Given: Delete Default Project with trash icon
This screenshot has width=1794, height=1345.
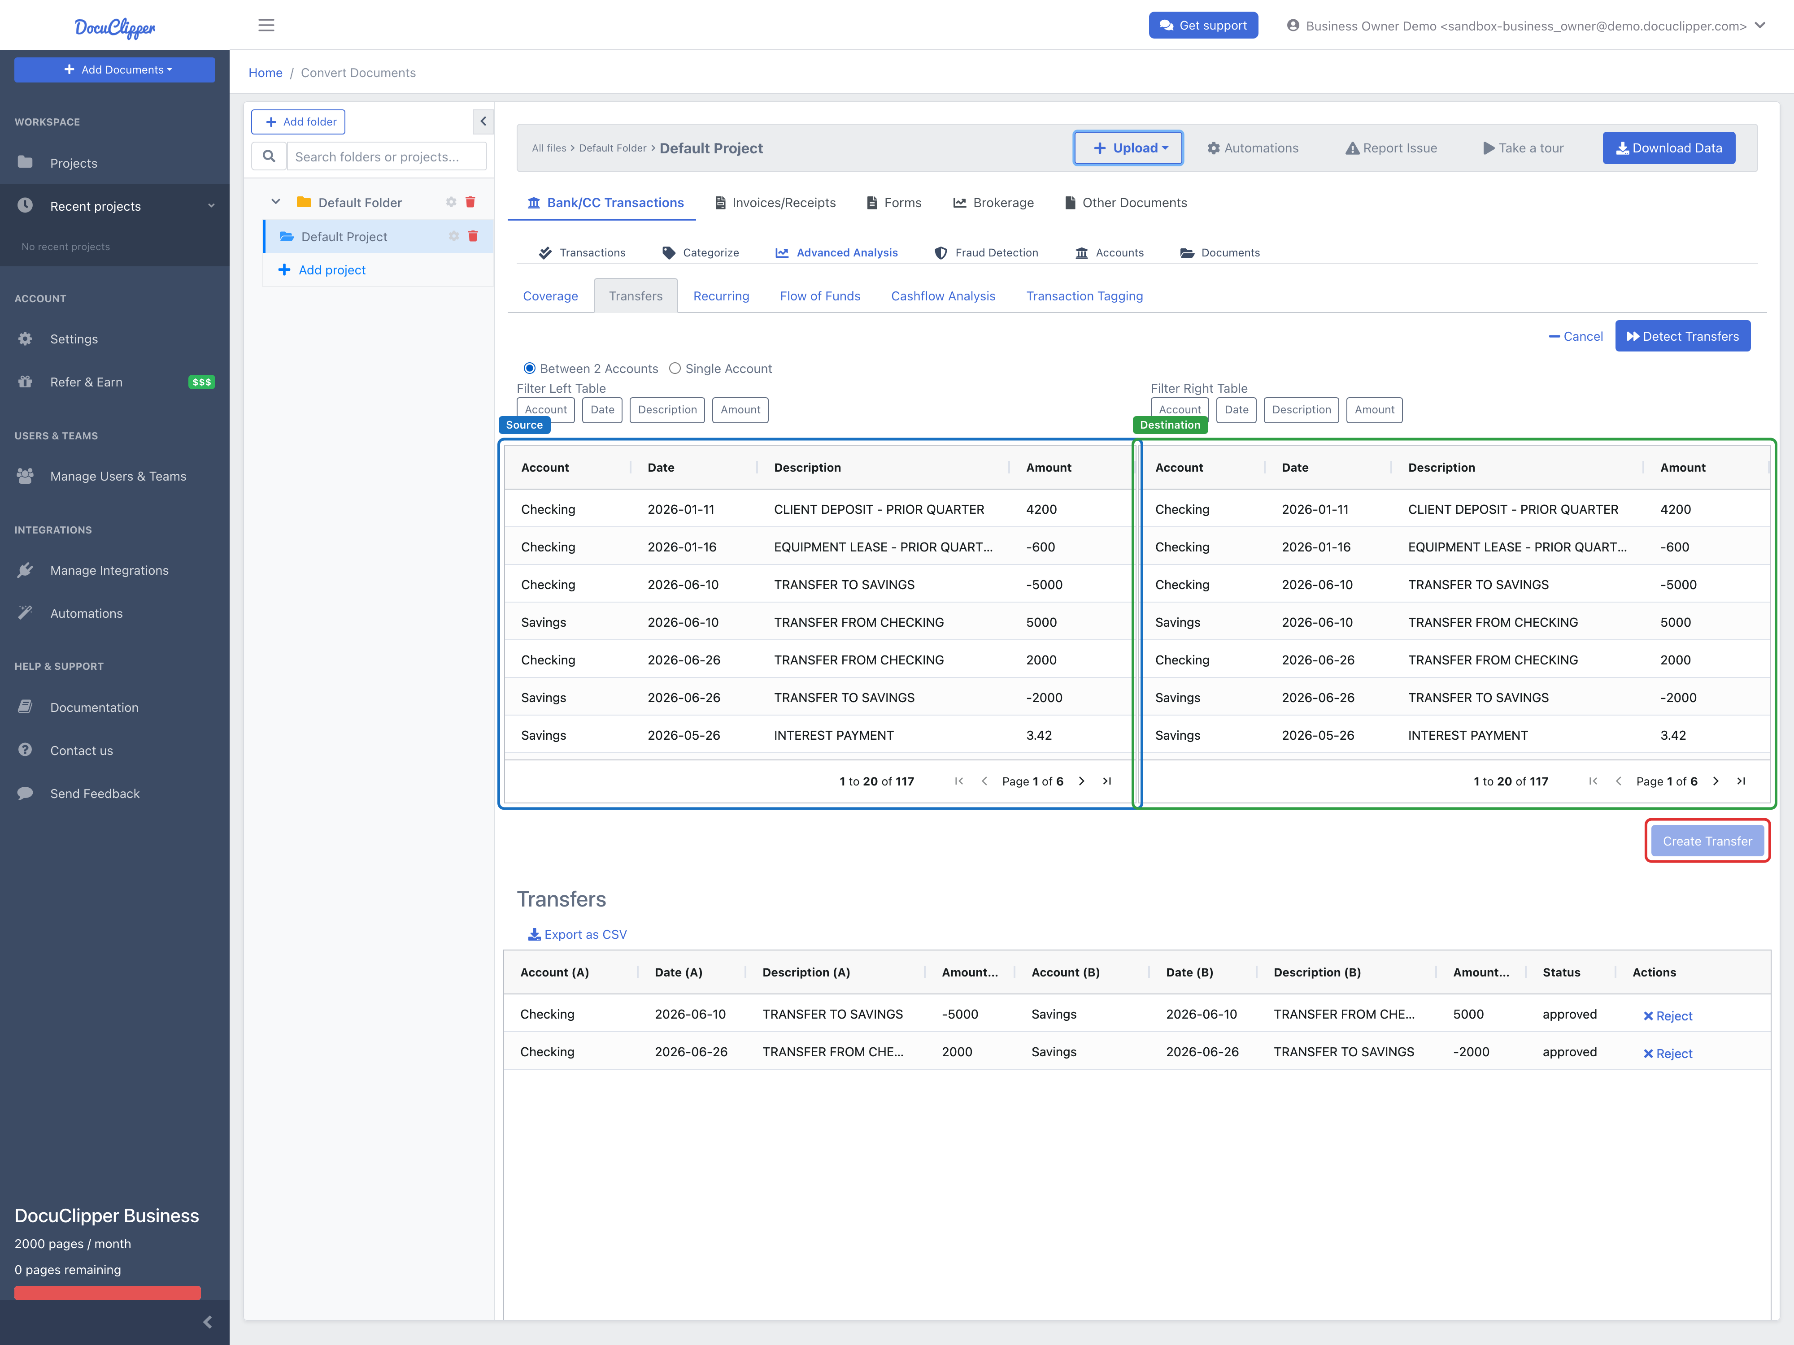Looking at the screenshot, I should pos(473,236).
